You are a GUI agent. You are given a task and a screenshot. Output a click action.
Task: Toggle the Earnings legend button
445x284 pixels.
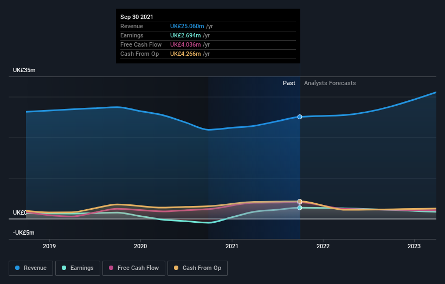(78, 268)
